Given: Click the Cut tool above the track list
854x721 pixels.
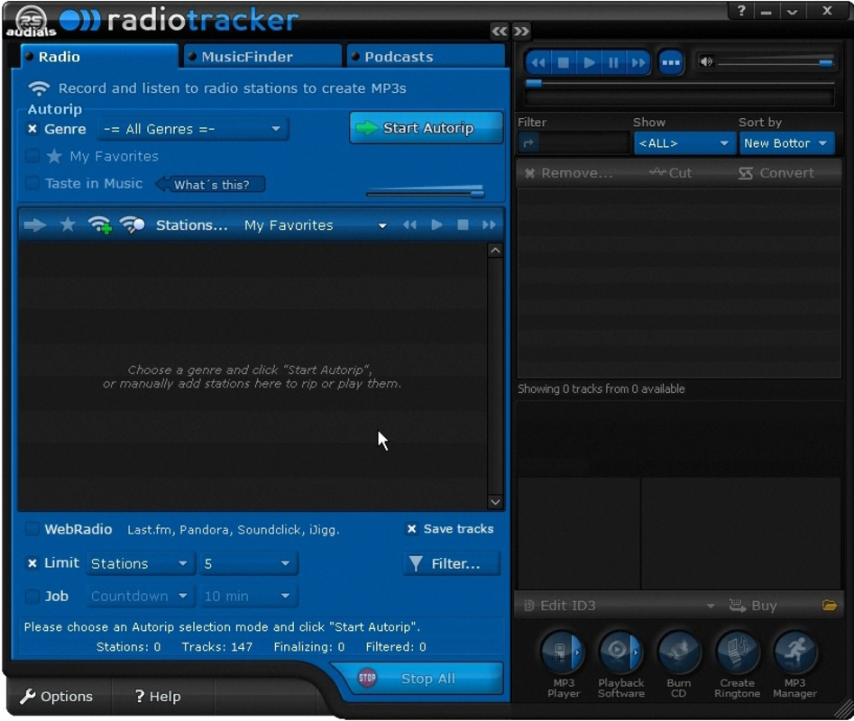Looking at the screenshot, I should [672, 172].
